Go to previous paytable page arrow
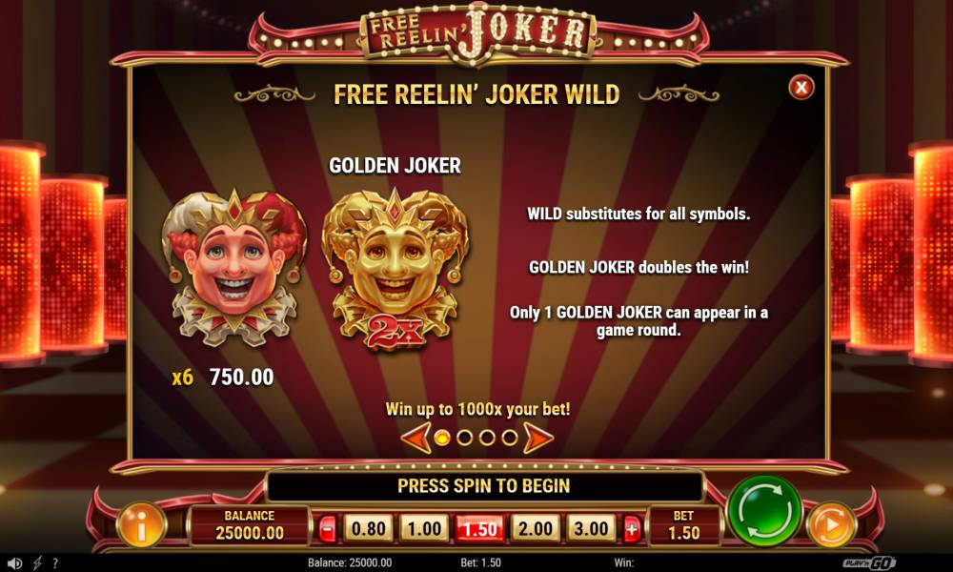 pyautogui.click(x=416, y=438)
